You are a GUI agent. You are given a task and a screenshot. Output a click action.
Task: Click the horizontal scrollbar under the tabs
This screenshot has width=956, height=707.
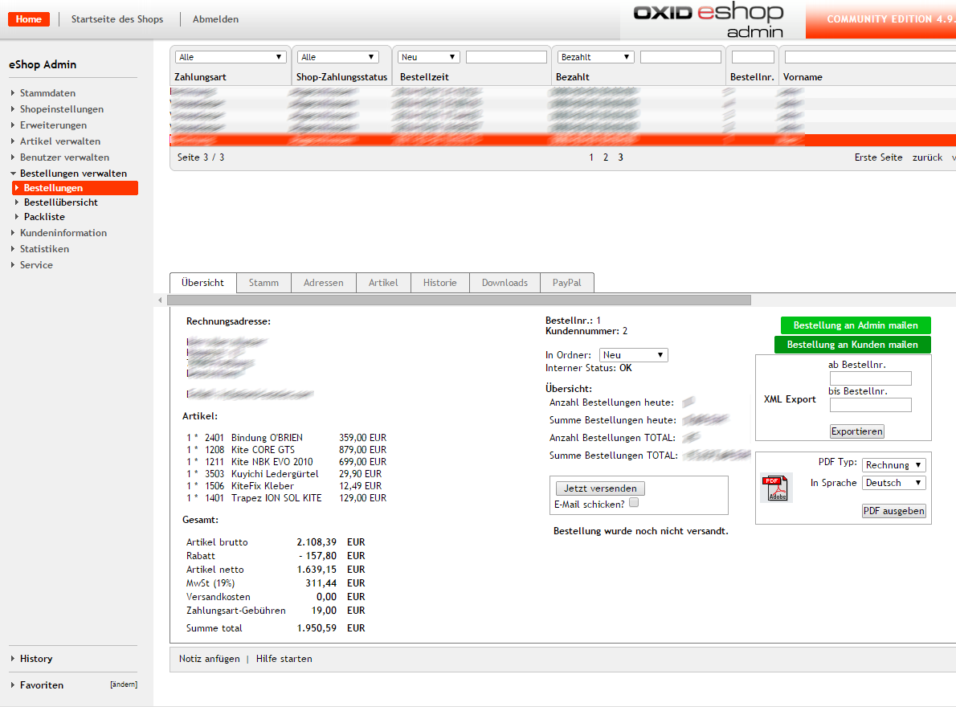click(x=459, y=300)
